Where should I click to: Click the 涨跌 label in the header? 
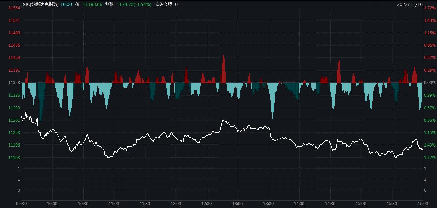tap(110, 4)
